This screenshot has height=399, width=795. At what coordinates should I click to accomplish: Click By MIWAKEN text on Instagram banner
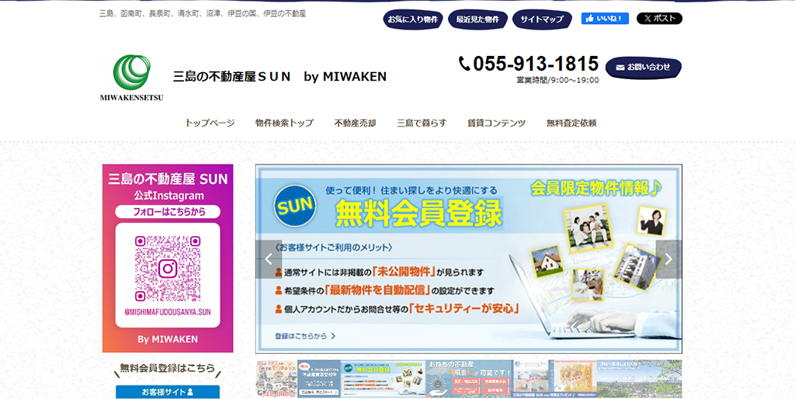pos(168,339)
